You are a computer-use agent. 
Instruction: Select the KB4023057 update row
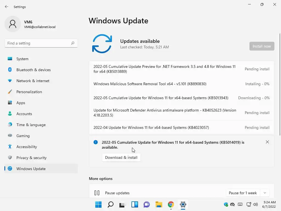click(182, 127)
